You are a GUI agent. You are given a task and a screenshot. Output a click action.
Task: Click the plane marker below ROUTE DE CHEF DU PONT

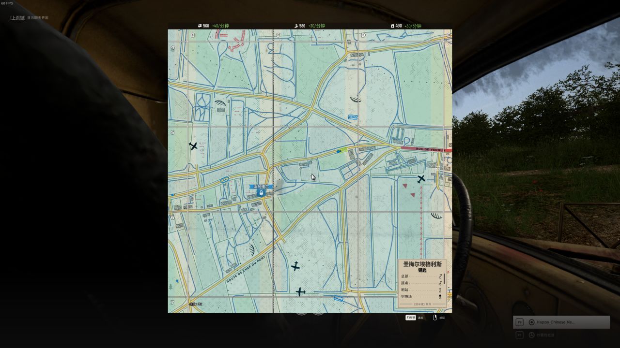295,266
